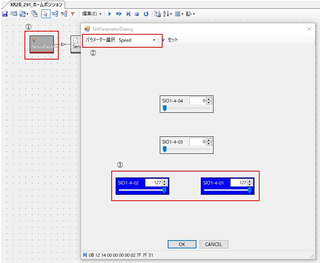Click the cascading windows icon
Screen dimensions: 320x263
pos(34,14)
